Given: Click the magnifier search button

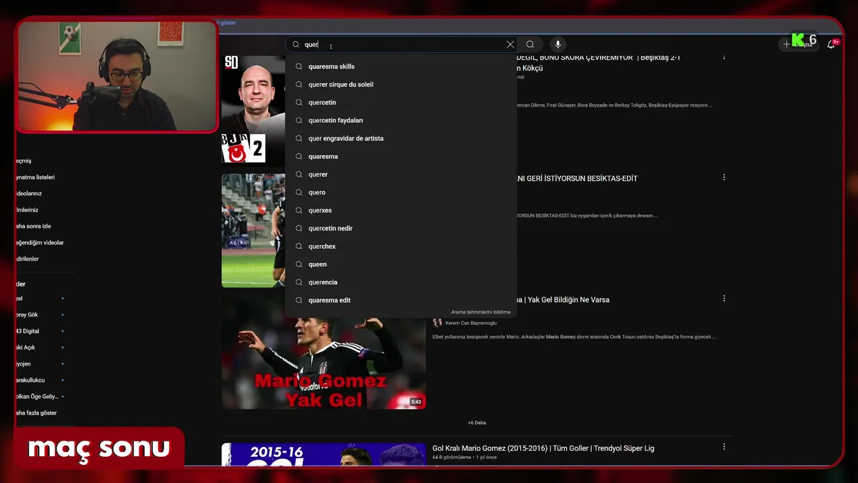Looking at the screenshot, I should coord(530,44).
